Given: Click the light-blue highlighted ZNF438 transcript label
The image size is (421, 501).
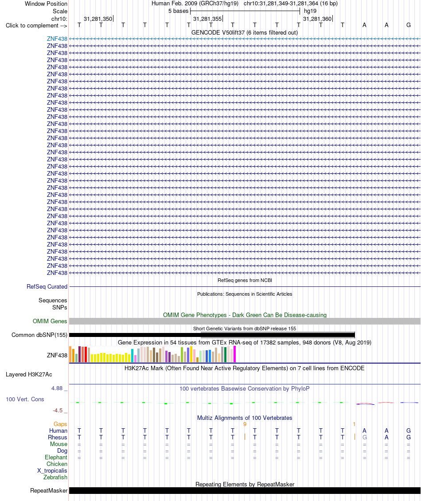Looking at the screenshot, I should [x=57, y=39].
